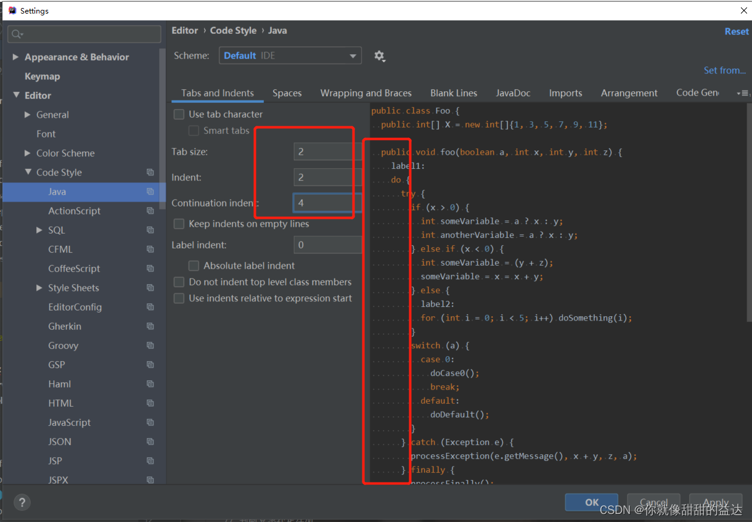752x522 pixels.
Task: Click the Reset link
Action: (737, 31)
